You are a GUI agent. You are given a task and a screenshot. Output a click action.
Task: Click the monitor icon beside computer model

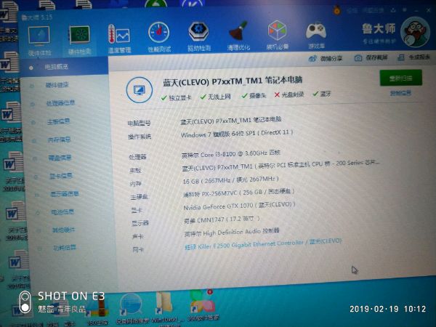click(140, 90)
